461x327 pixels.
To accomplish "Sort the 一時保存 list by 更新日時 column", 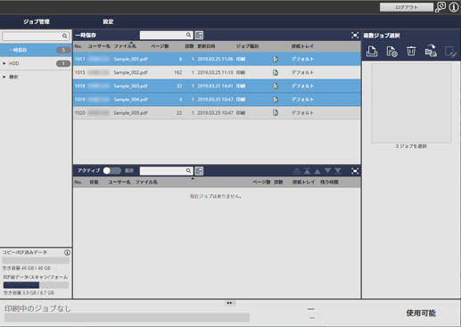I will 206,46.
